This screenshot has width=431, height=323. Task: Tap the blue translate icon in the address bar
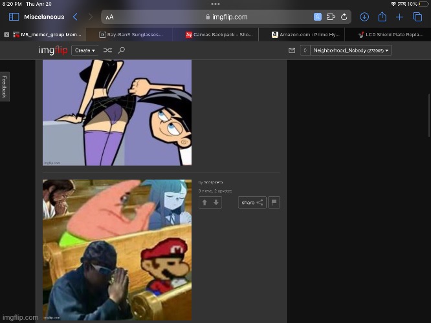tap(318, 17)
